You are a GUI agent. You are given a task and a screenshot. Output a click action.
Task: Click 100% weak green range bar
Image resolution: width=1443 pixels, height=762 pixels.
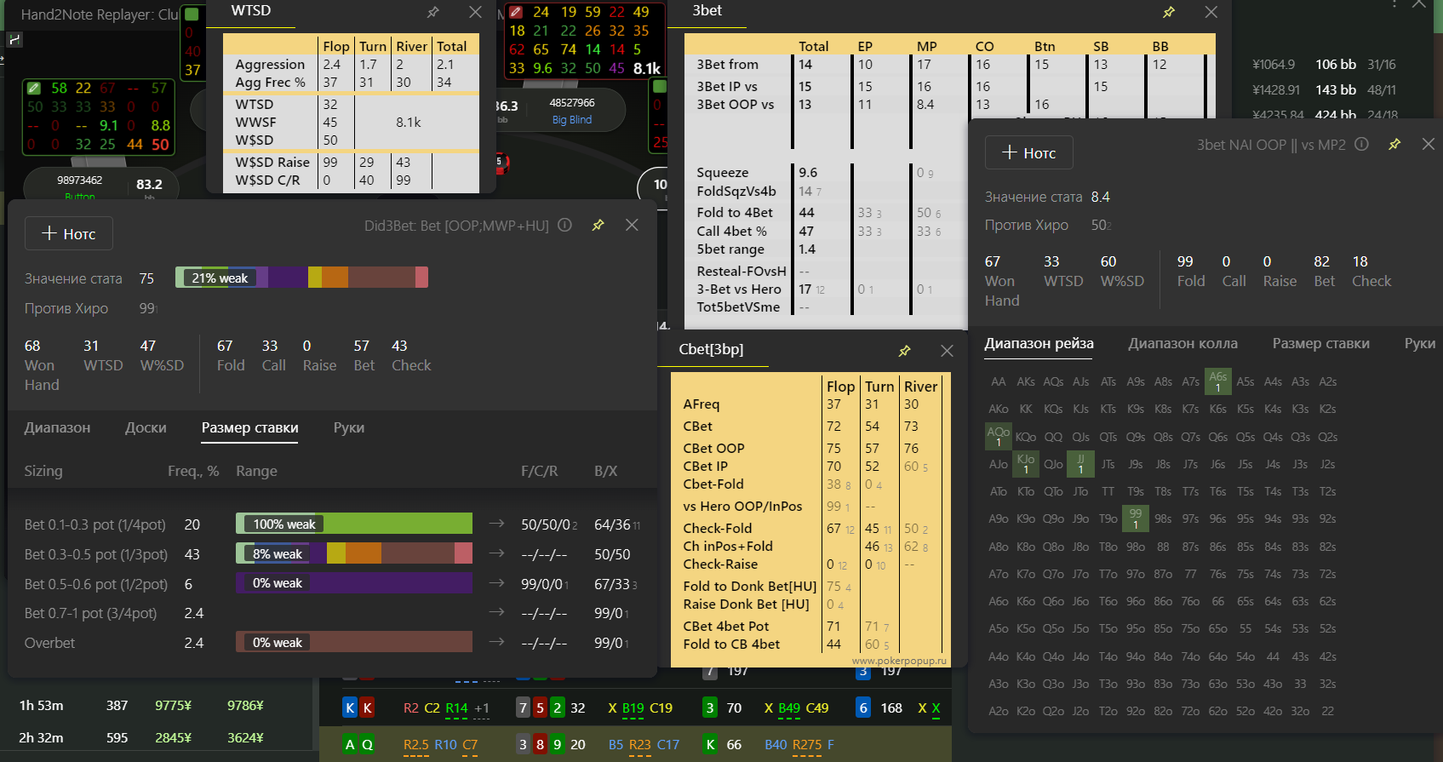point(354,524)
